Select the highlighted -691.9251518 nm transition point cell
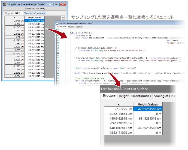 (148, 109)
